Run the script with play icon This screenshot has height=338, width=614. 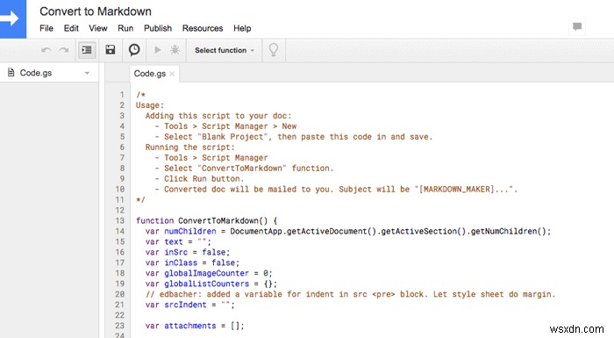(x=157, y=50)
